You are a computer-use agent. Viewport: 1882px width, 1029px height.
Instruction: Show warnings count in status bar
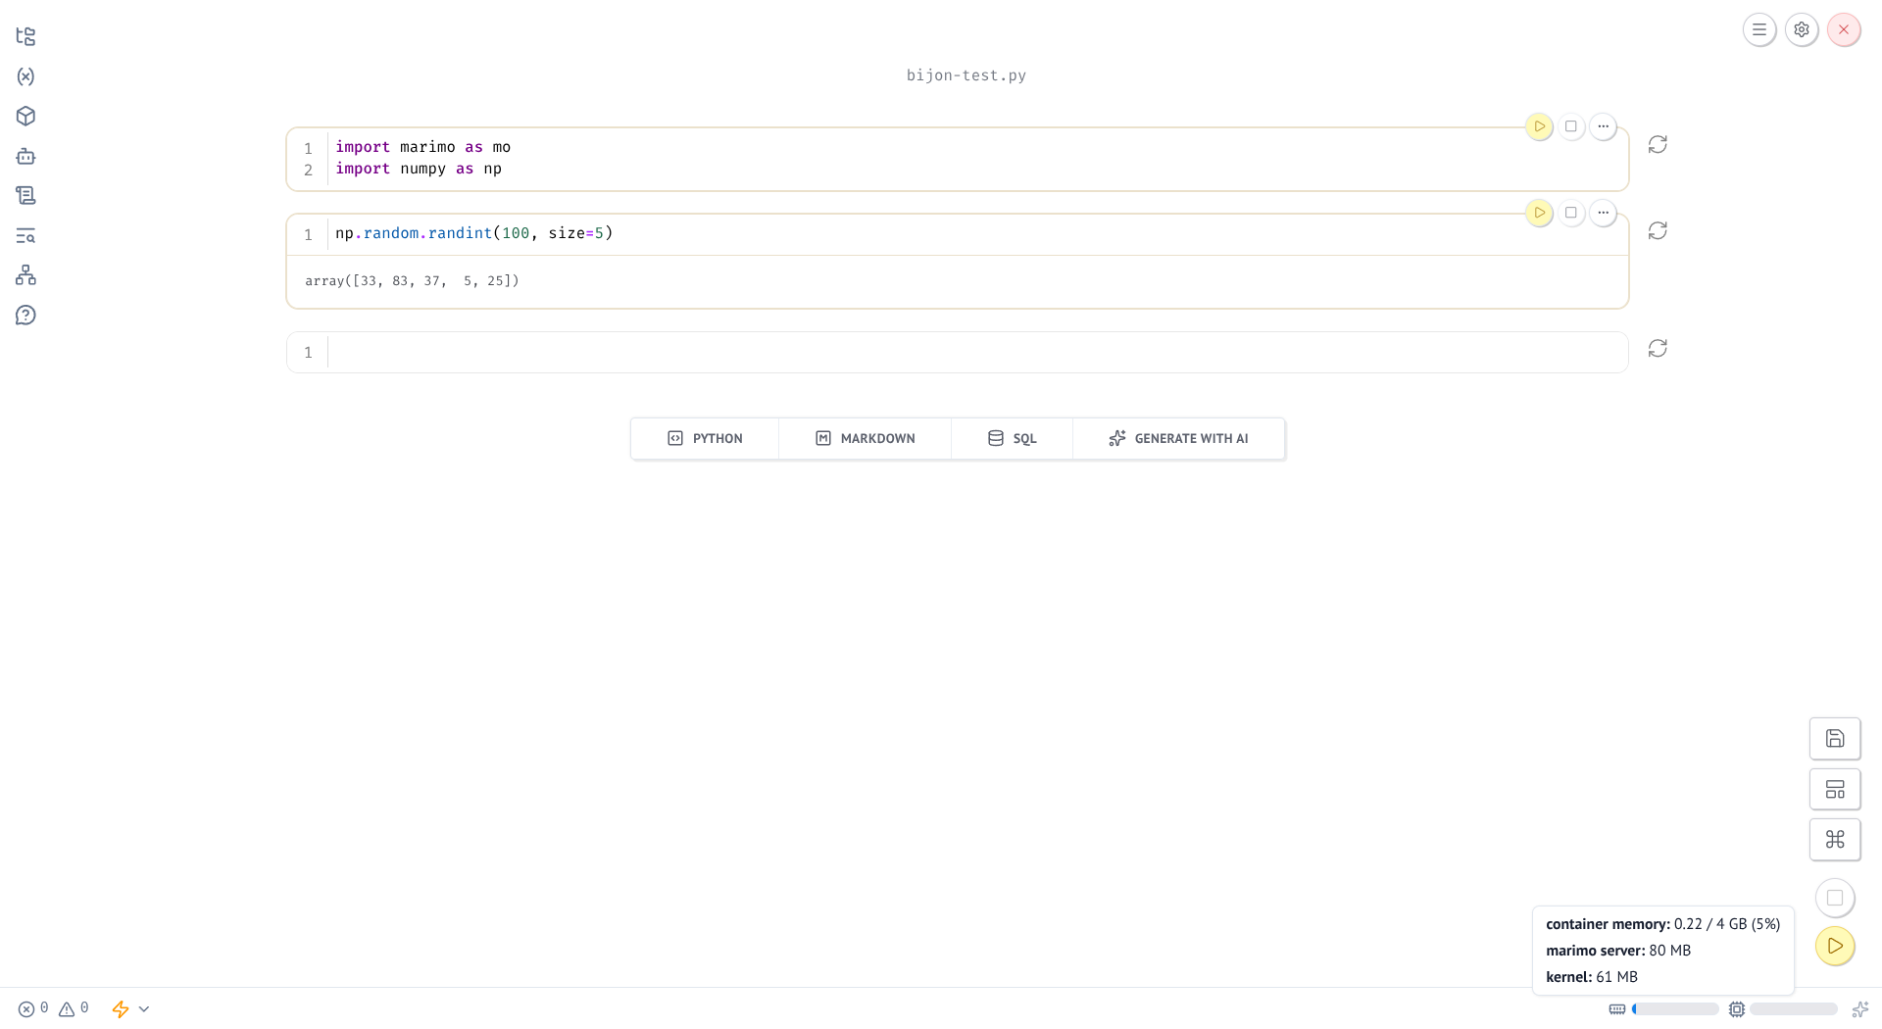(x=74, y=1008)
